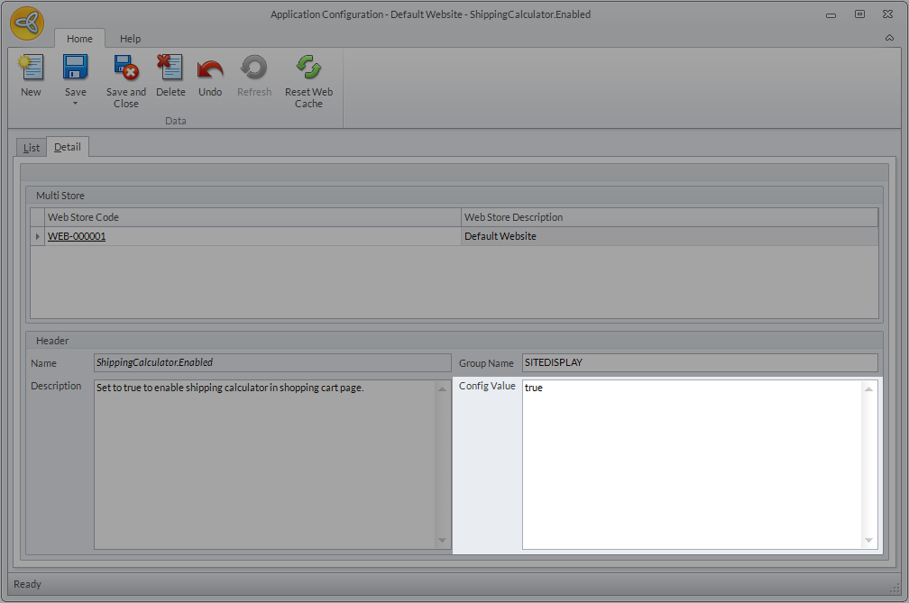This screenshot has height=603, width=909.
Task: Click Config Value scrollbar up arrow
Action: [x=868, y=389]
